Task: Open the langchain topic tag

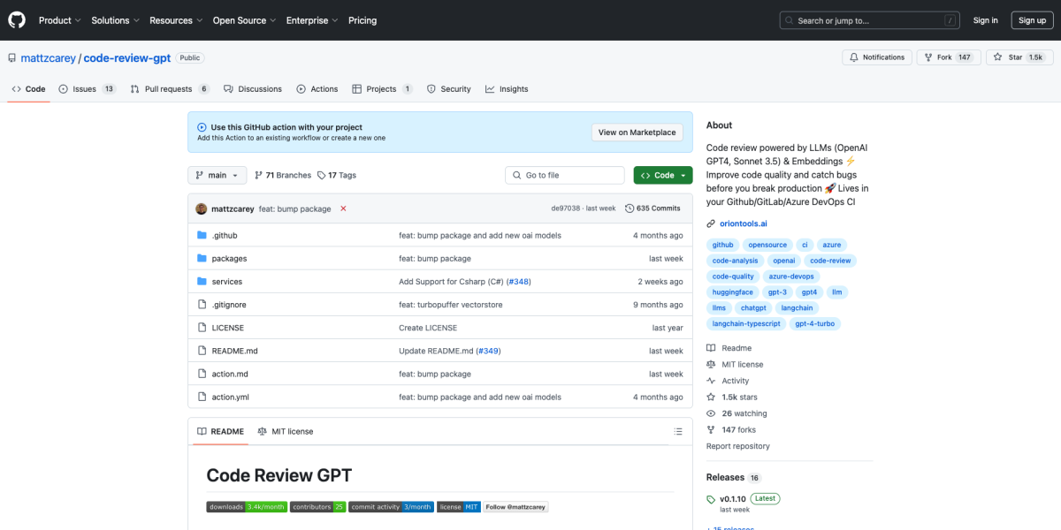Action: (796, 307)
